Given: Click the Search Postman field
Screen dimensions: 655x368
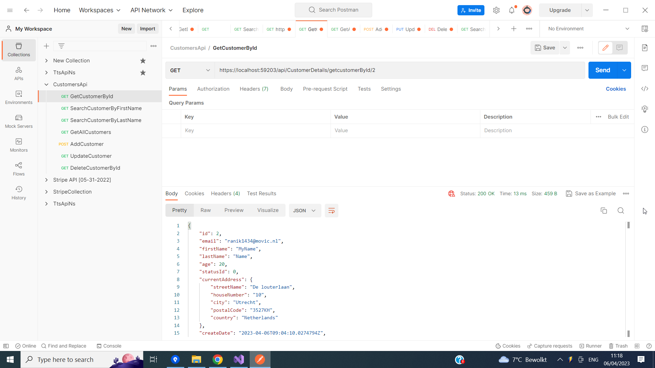Looking at the screenshot, I should 333,10.
